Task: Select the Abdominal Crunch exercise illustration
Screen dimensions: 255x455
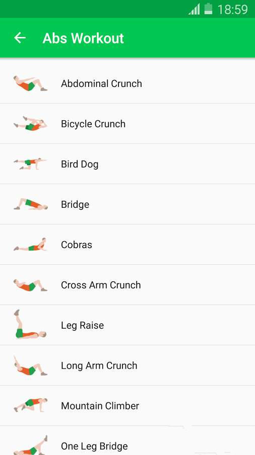Action: point(30,83)
